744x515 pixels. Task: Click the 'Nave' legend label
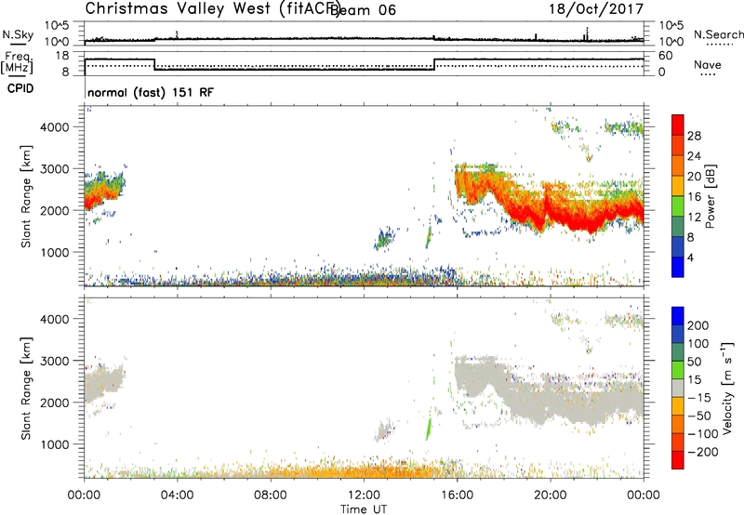pyautogui.click(x=708, y=64)
